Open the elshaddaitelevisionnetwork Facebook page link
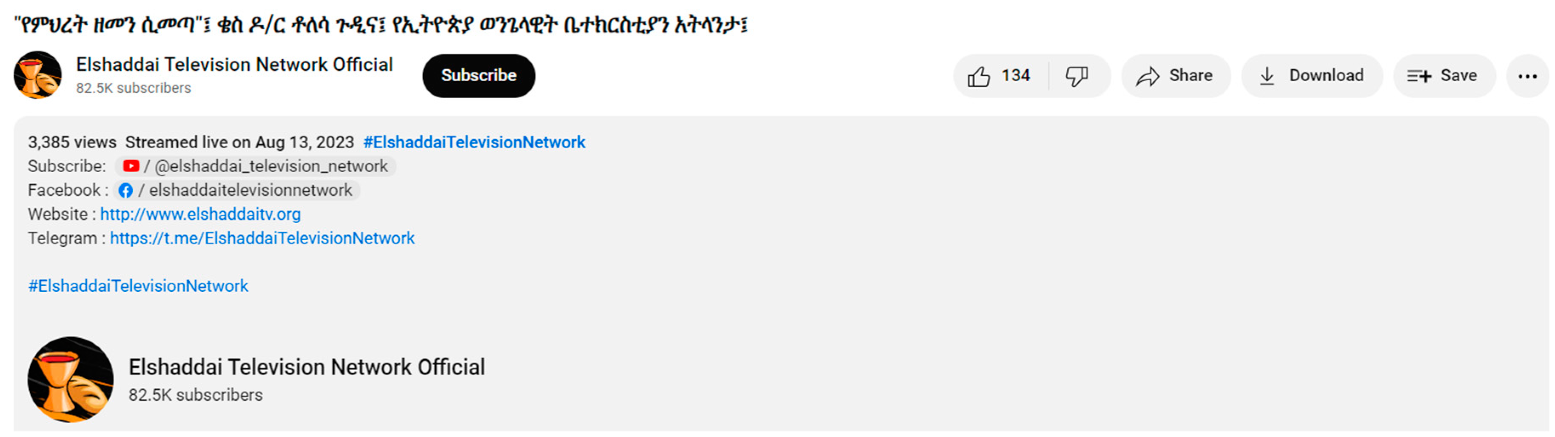This screenshot has width=1555, height=437. [251, 191]
